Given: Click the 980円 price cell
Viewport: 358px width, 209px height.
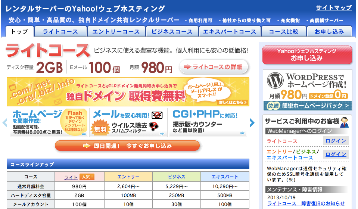Looking at the screenshot, I should tap(79, 186).
